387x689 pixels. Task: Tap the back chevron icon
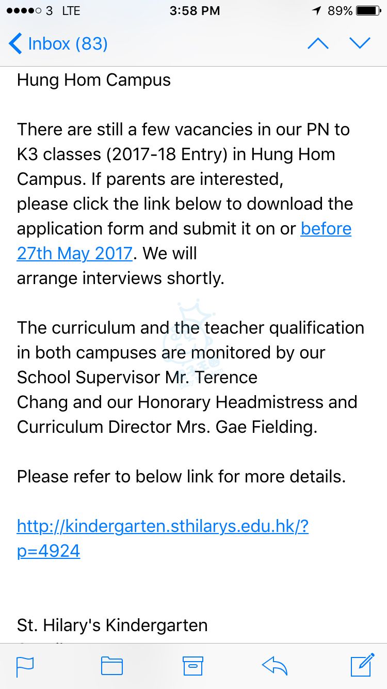tap(15, 43)
